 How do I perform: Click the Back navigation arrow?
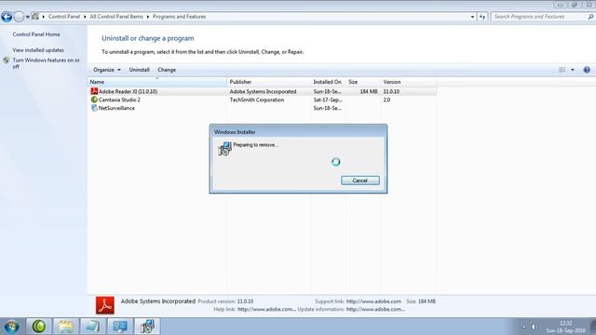[7, 17]
